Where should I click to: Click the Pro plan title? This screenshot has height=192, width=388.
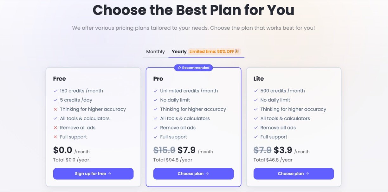point(158,79)
